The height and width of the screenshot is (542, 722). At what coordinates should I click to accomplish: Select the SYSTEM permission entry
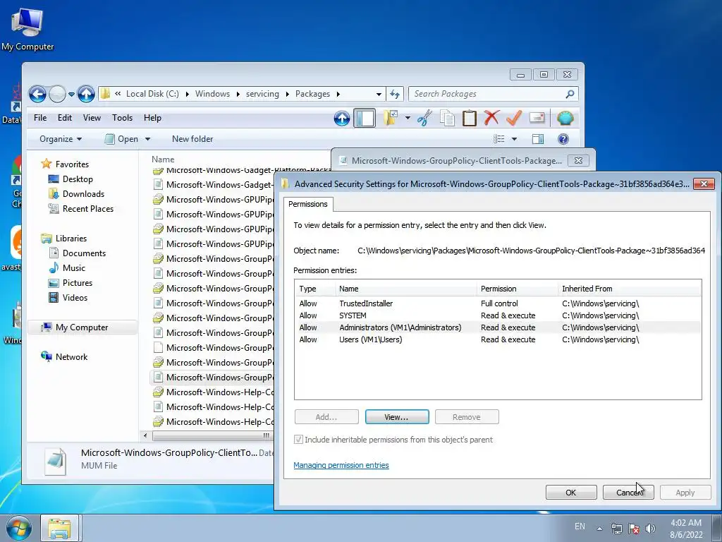click(498, 315)
